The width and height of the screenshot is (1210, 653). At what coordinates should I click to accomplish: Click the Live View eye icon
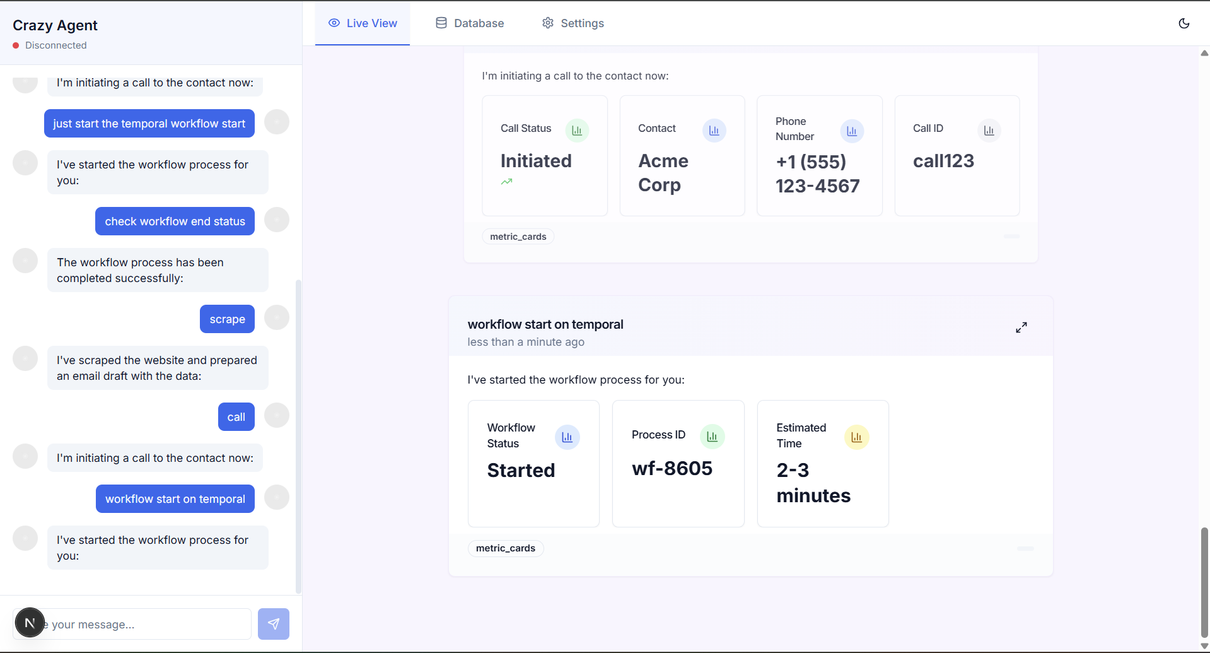point(334,23)
